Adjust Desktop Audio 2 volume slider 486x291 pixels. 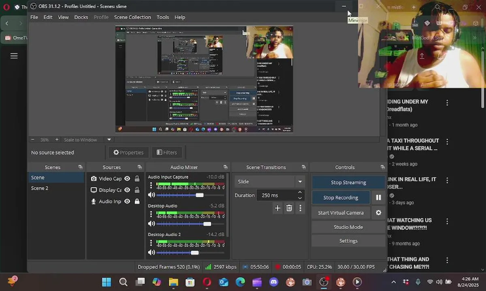click(195, 253)
